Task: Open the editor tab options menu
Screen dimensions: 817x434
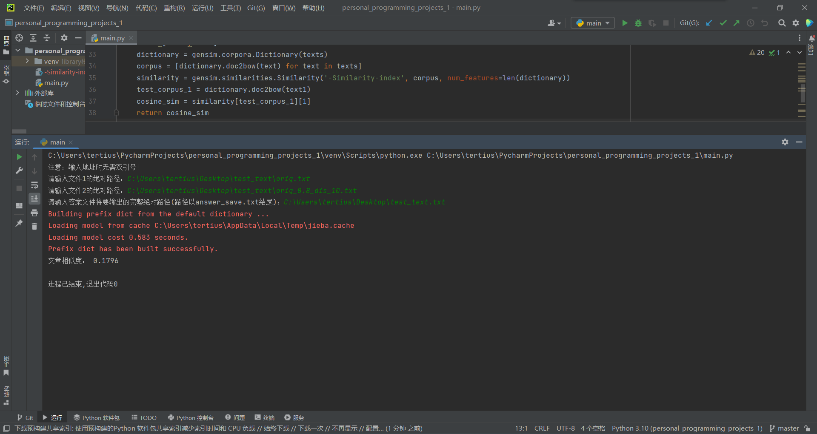Action: point(800,38)
